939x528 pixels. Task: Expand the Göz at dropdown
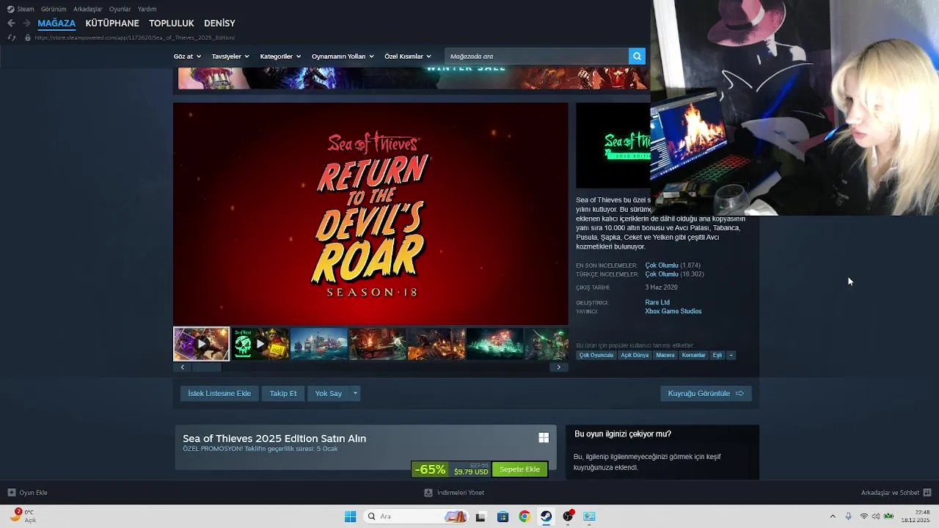click(186, 56)
